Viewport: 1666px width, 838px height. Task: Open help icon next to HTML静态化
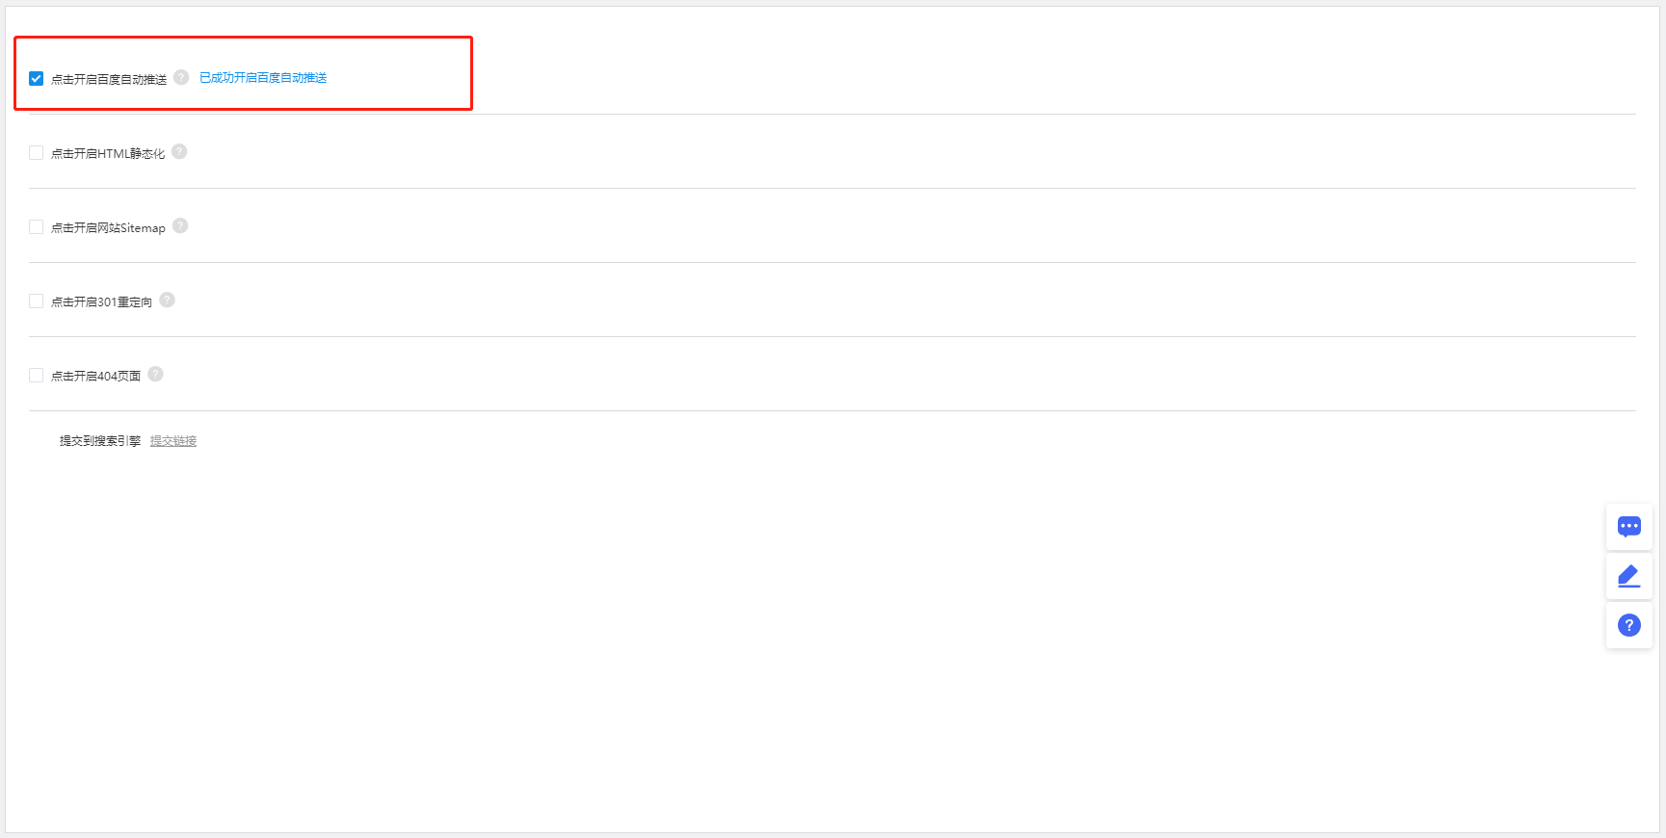click(179, 151)
